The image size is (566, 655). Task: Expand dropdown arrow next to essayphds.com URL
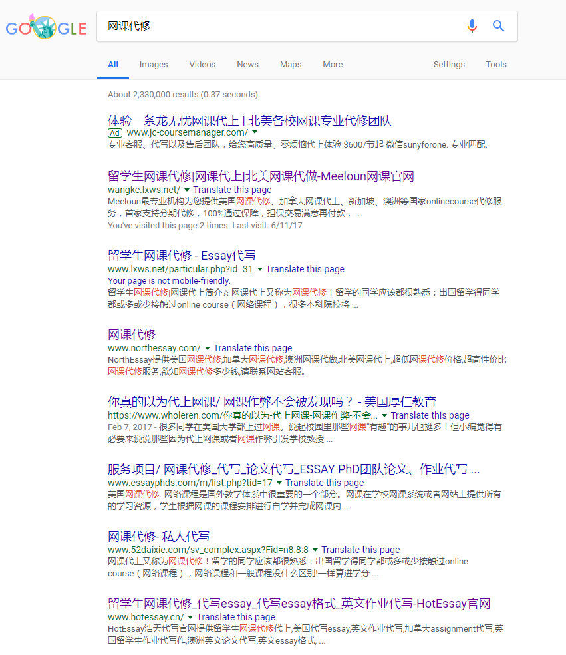279,483
